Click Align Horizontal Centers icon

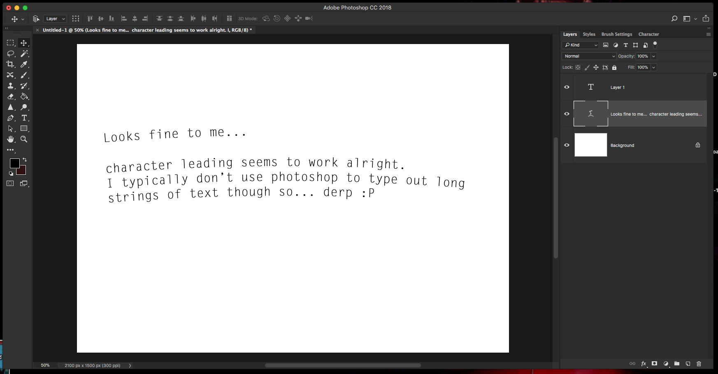click(x=135, y=19)
